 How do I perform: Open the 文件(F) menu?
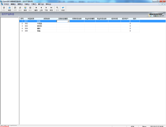[x=6, y=4]
